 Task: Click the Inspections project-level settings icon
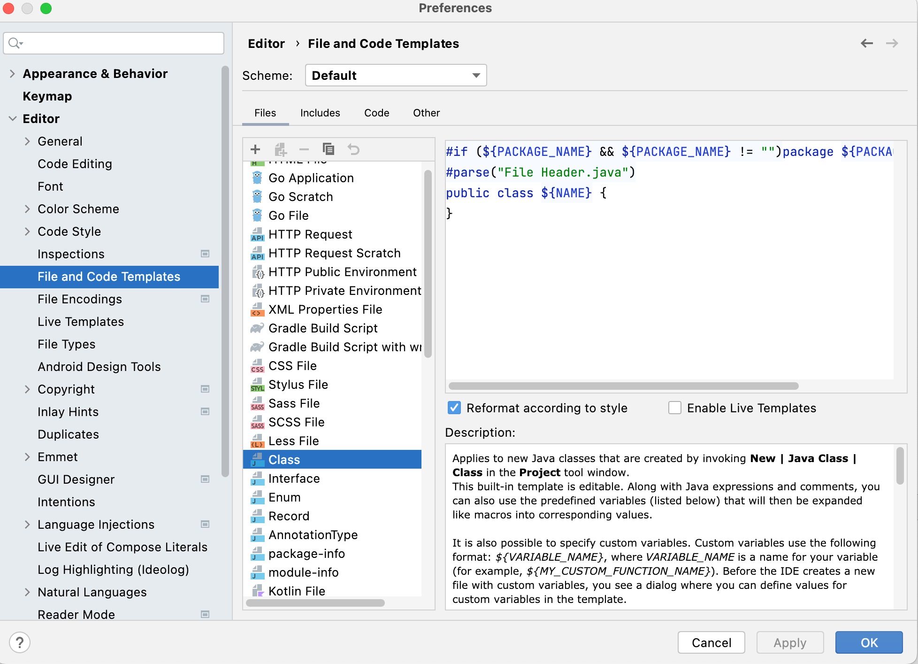[205, 254]
